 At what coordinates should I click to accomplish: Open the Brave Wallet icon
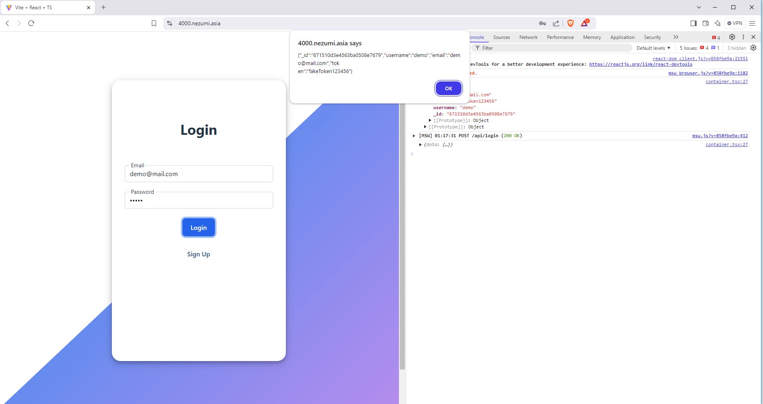point(706,23)
